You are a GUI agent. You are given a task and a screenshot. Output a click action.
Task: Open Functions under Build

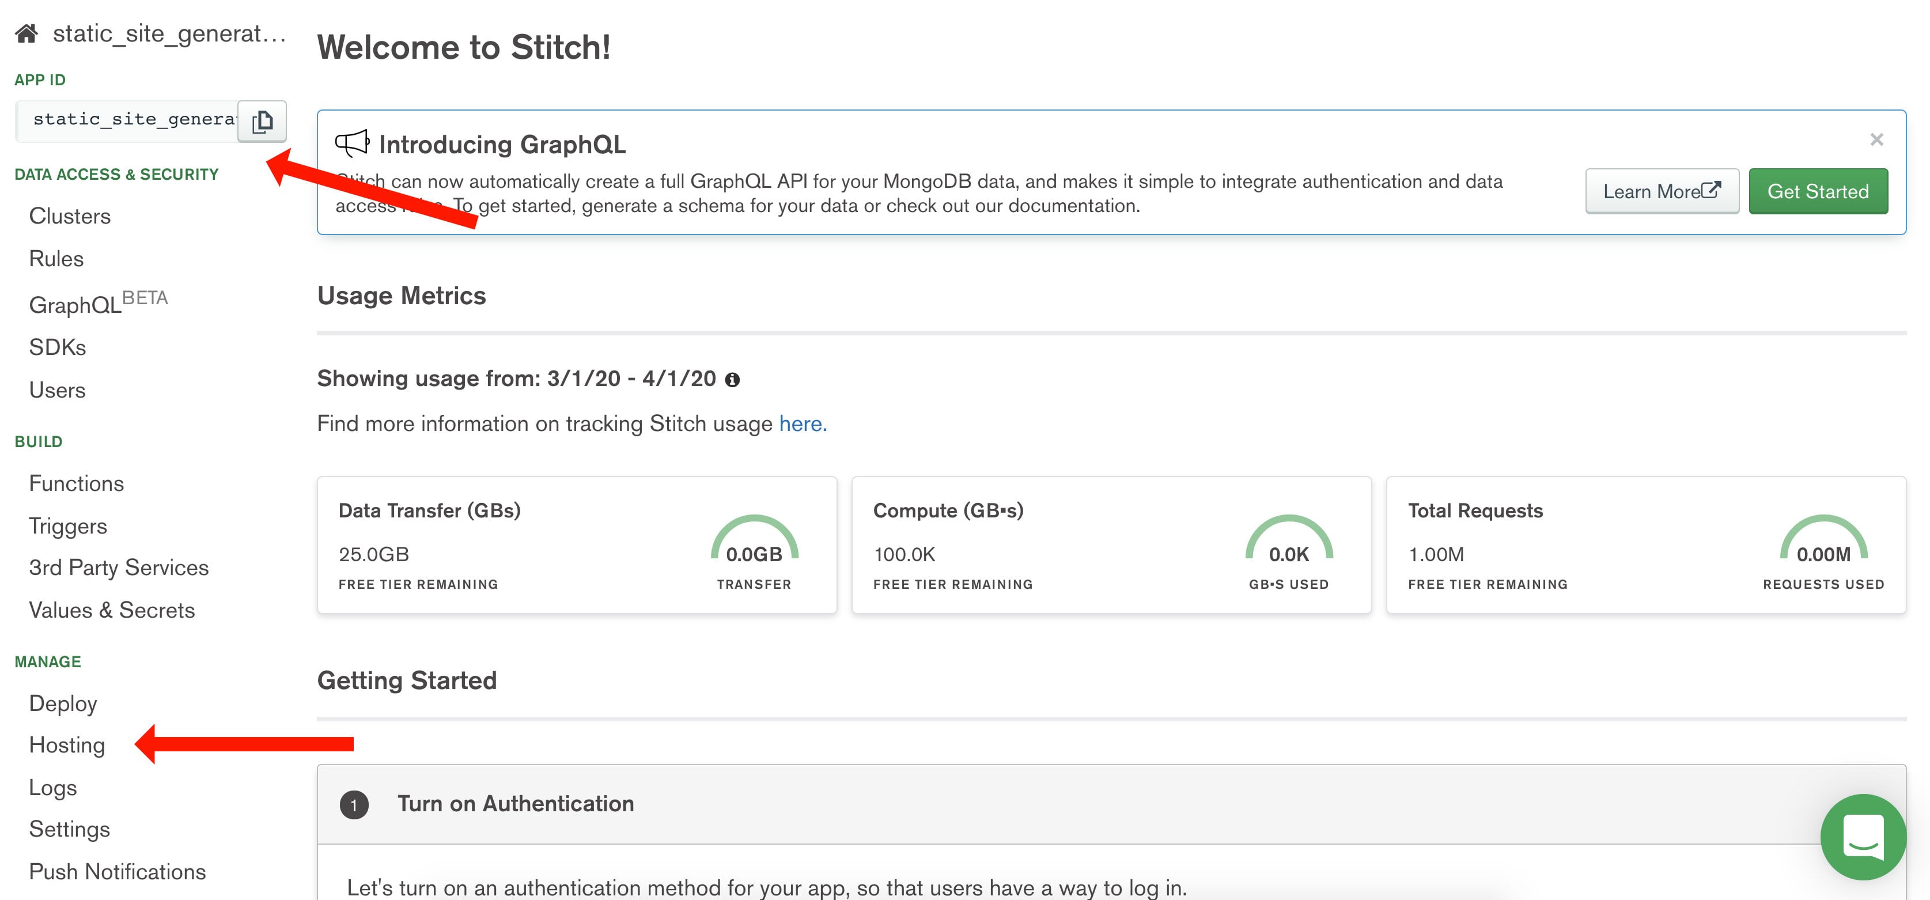(77, 483)
